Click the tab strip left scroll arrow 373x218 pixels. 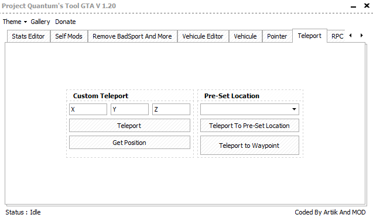pos(350,36)
